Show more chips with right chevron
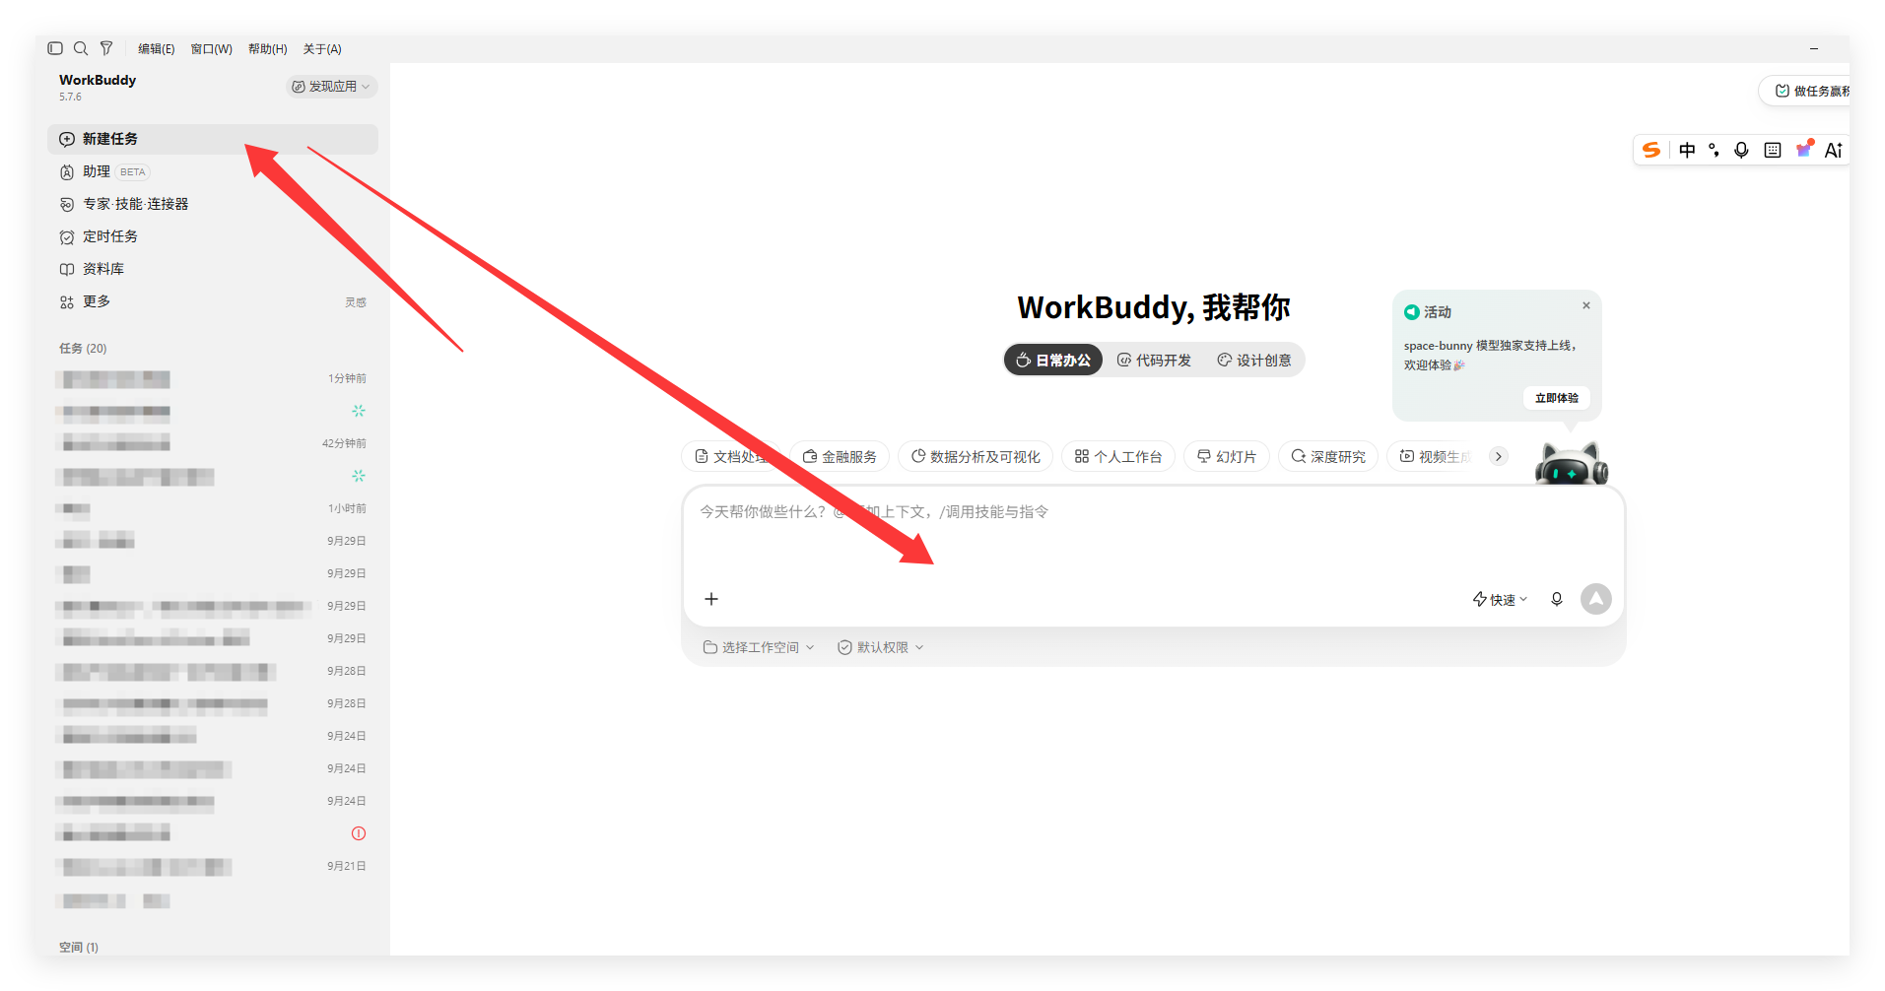Image resolution: width=1885 pixels, height=991 pixels. click(1499, 457)
